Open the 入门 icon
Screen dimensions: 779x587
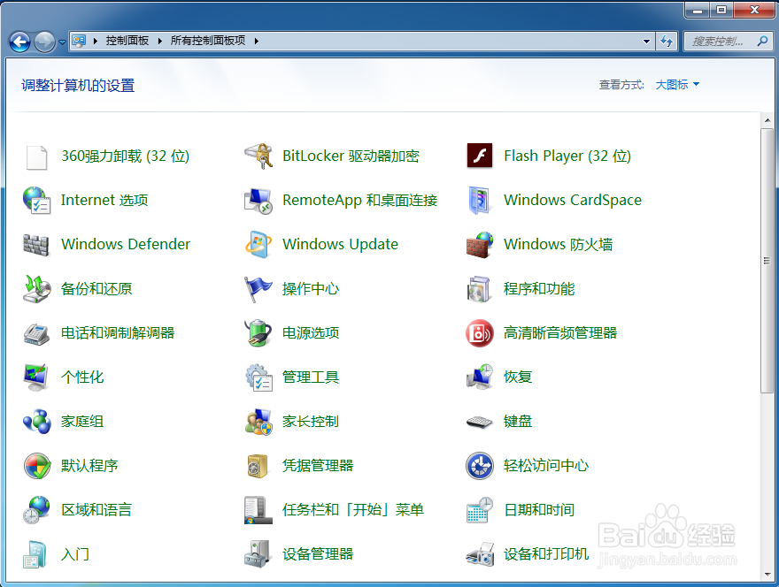point(35,554)
